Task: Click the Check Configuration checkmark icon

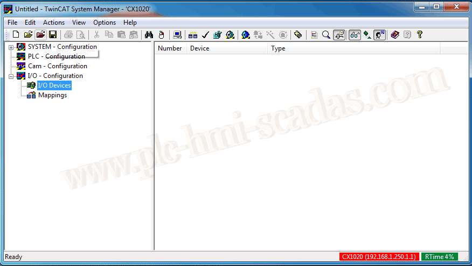Action: [x=205, y=35]
